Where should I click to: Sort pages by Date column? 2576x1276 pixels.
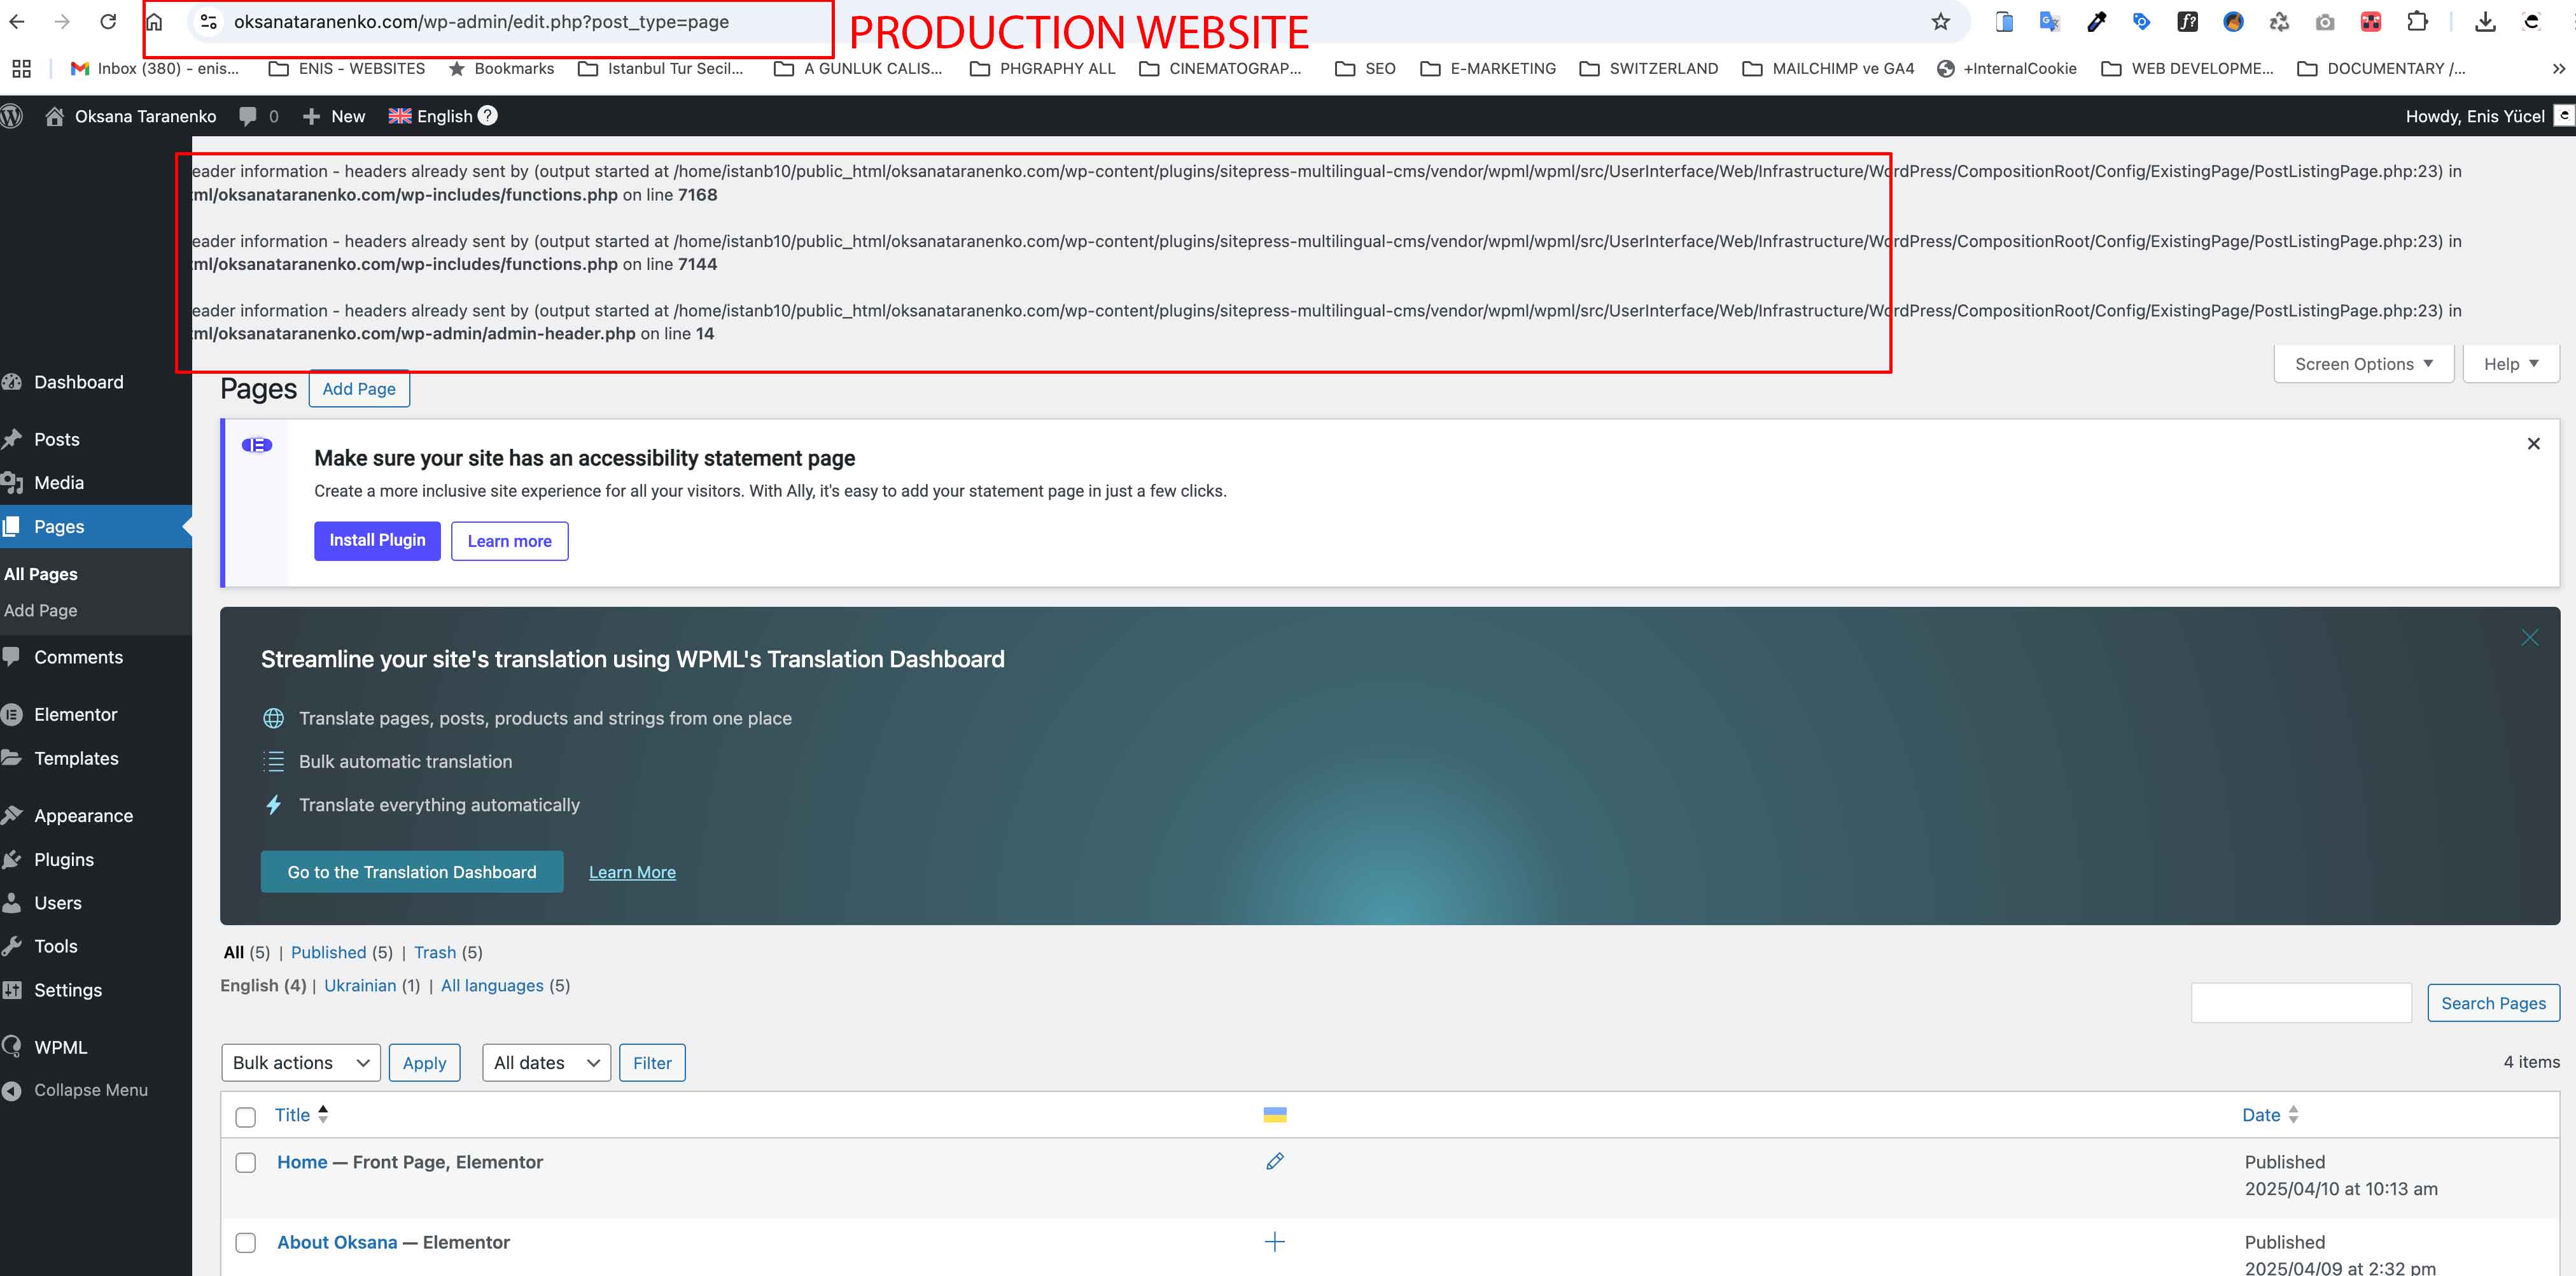coord(2270,1115)
